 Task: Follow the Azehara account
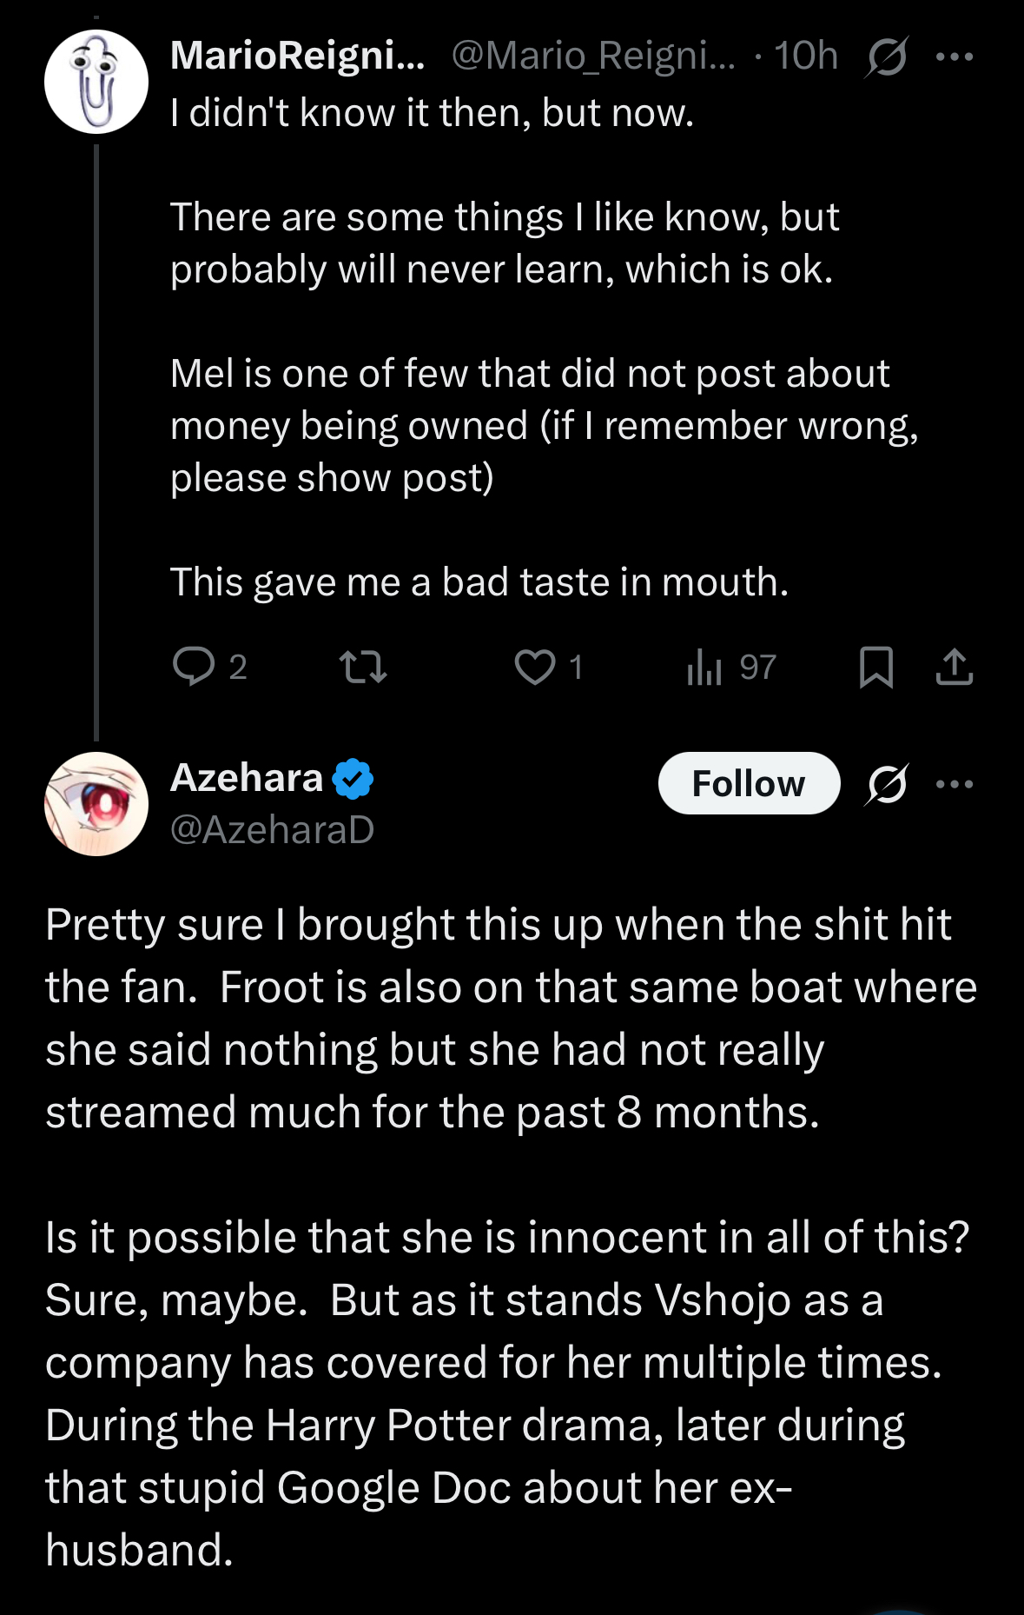pyautogui.click(x=749, y=783)
